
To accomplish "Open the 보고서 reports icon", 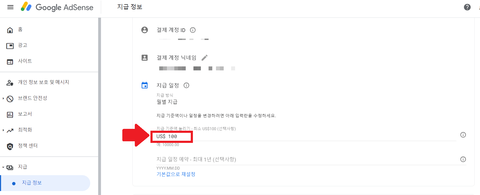I will click(10, 114).
